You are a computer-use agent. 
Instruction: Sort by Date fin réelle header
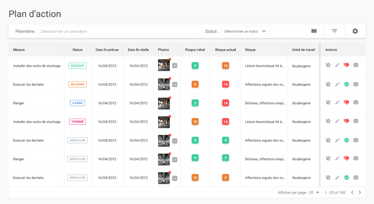tap(138, 50)
